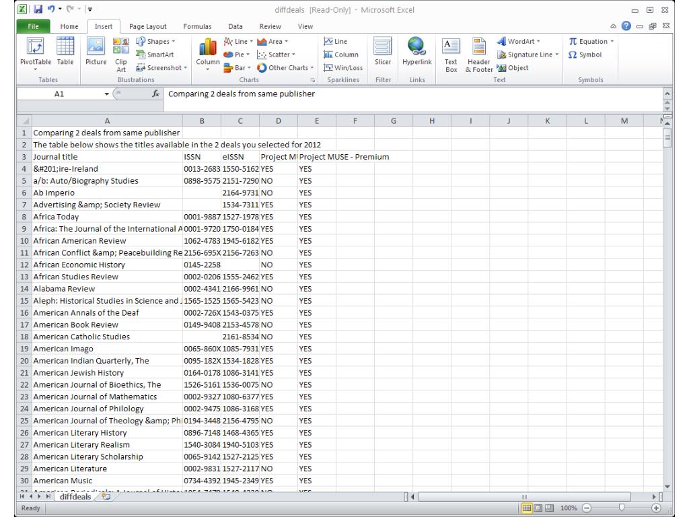Click the insert function fx button
The image size is (689, 517).
[x=155, y=94]
